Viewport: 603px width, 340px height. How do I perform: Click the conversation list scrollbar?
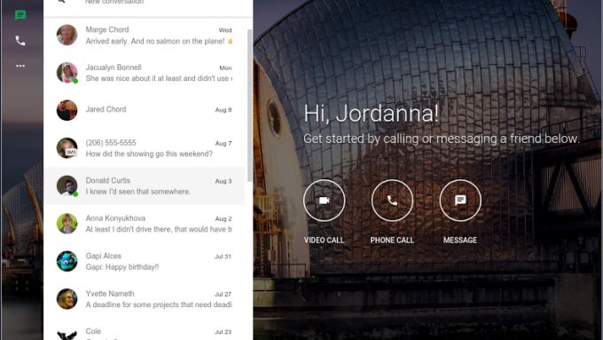[249, 105]
